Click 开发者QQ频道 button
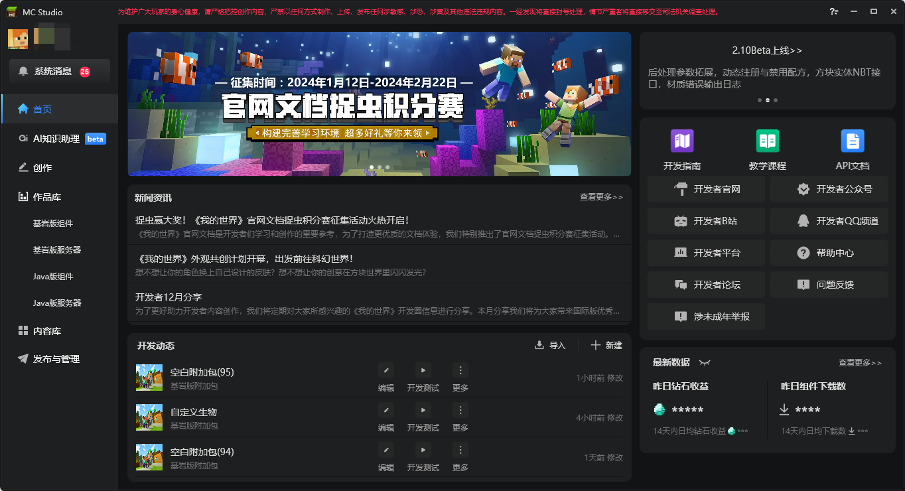The height and width of the screenshot is (491, 905). tap(829, 221)
